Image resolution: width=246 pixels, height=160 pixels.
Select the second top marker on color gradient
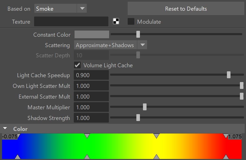[x=87, y=136]
